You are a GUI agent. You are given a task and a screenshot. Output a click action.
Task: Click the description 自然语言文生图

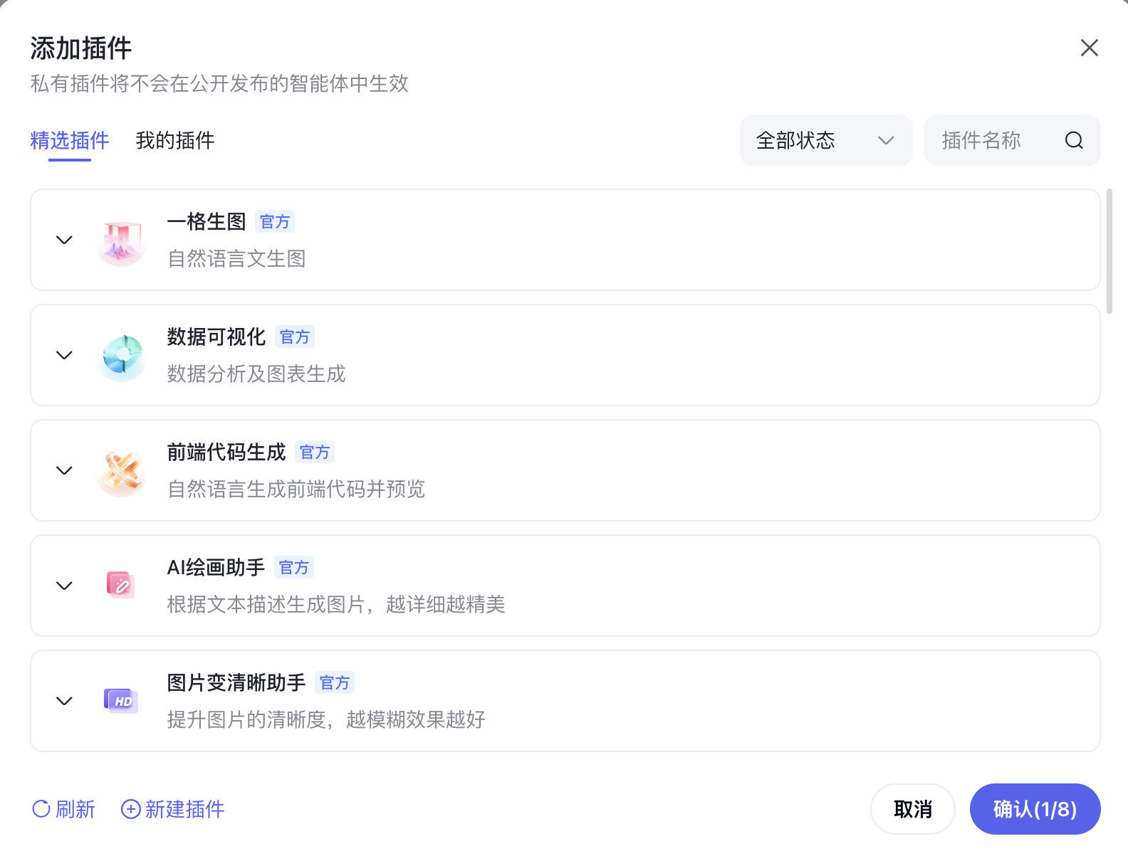236,258
